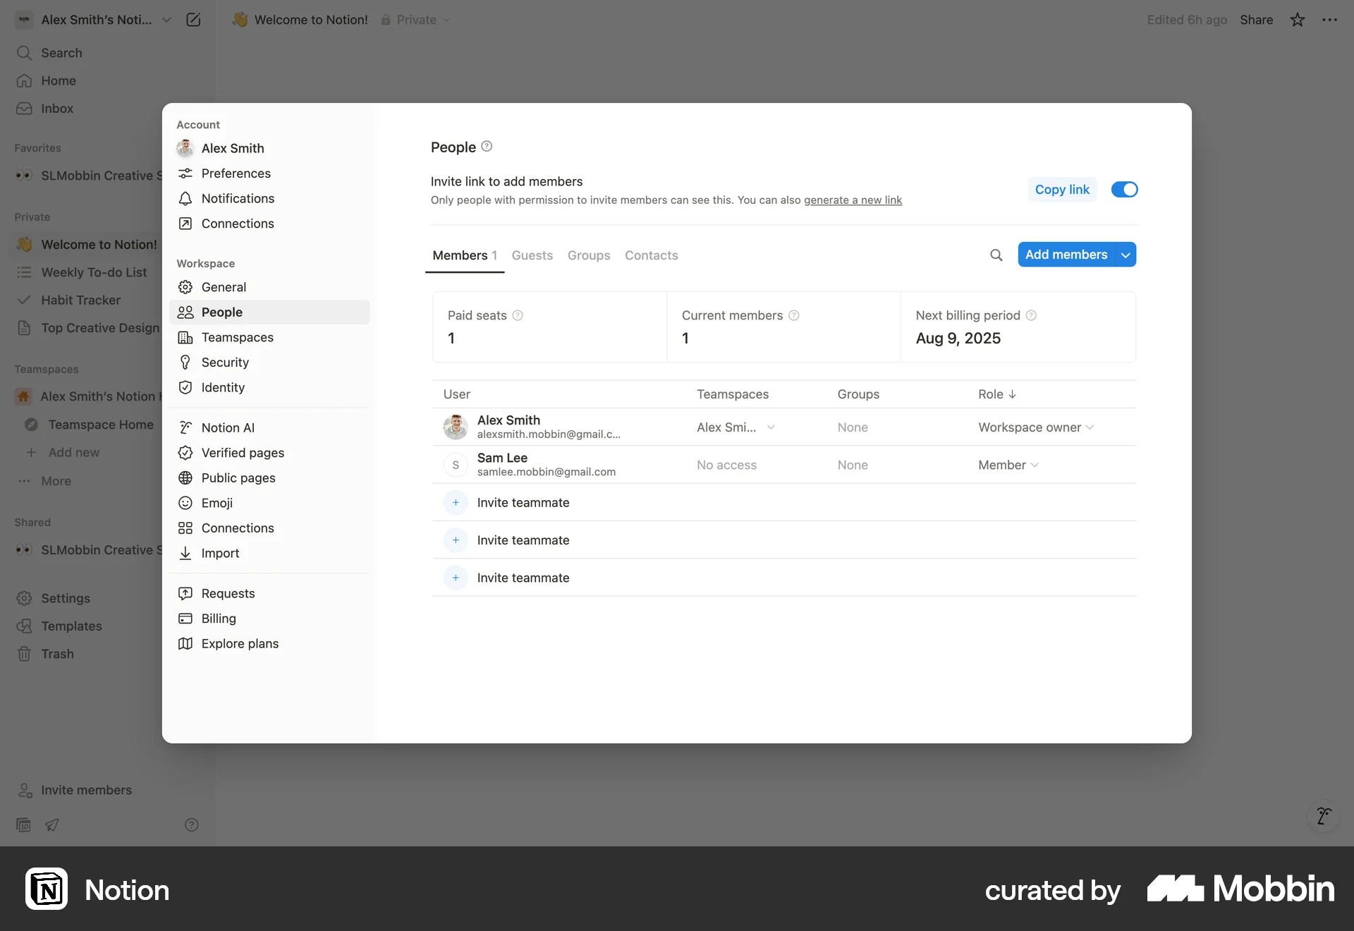This screenshot has width=1354, height=931.
Task: Open Templates from the sidebar
Action: coord(71,626)
